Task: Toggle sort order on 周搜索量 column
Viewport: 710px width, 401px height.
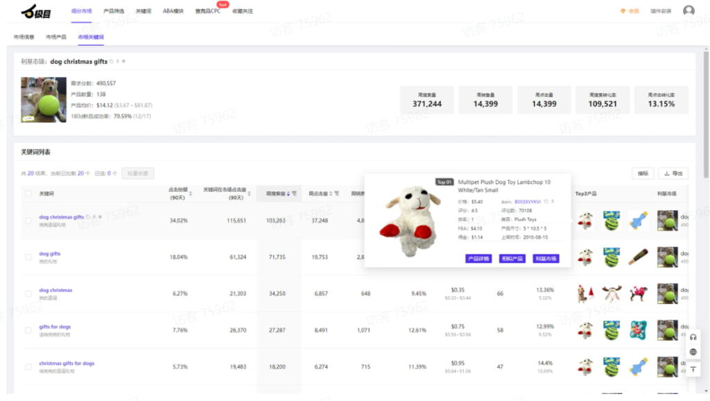Action: pyautogui.click(x=288, y=194)
